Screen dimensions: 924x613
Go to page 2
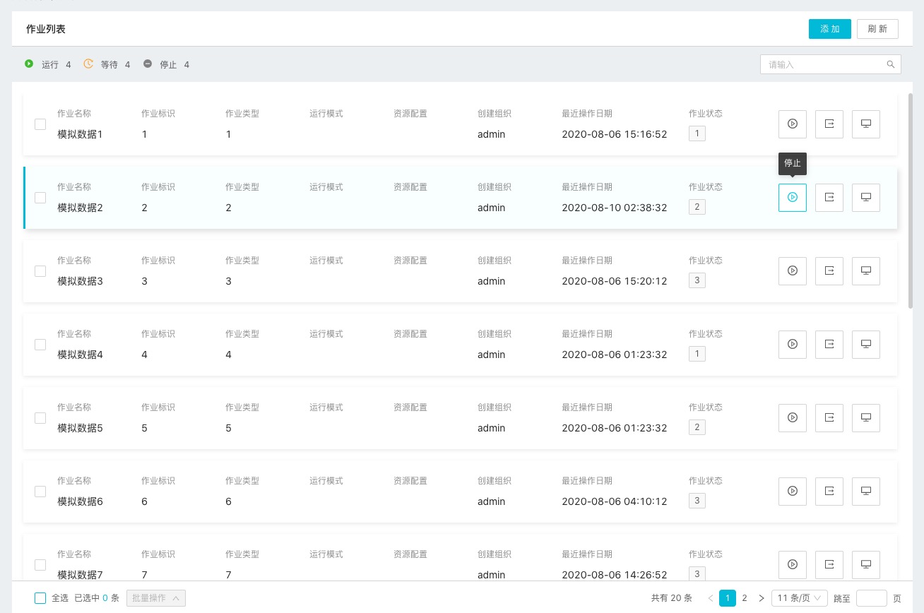pos(745,598)
